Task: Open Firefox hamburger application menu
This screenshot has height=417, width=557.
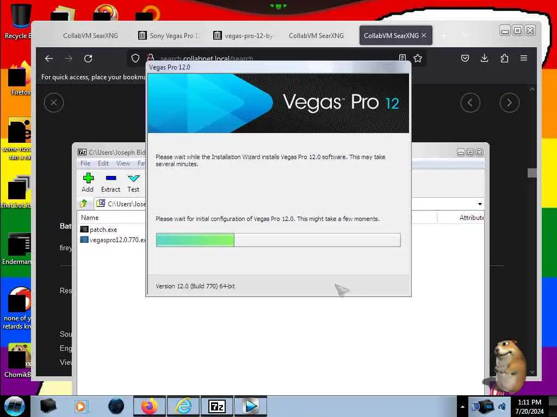Action: click(x=524, y=58)
